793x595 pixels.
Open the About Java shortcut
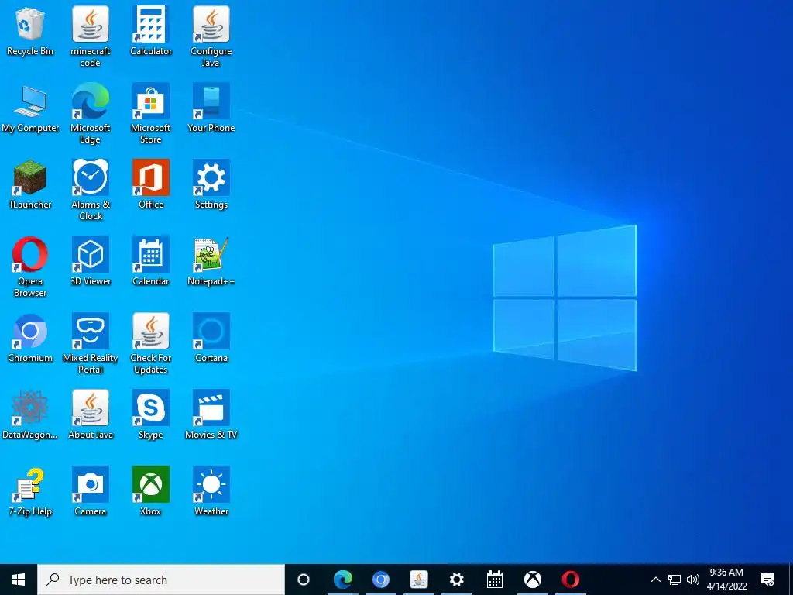pyautogui.click(x=90, y=415)
